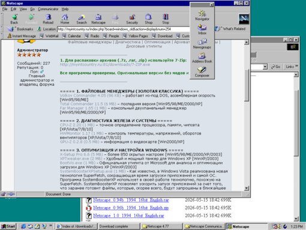
Task: Open Netscape_1.0_1994_16bit_English.rar link
Action: (128, 216)
